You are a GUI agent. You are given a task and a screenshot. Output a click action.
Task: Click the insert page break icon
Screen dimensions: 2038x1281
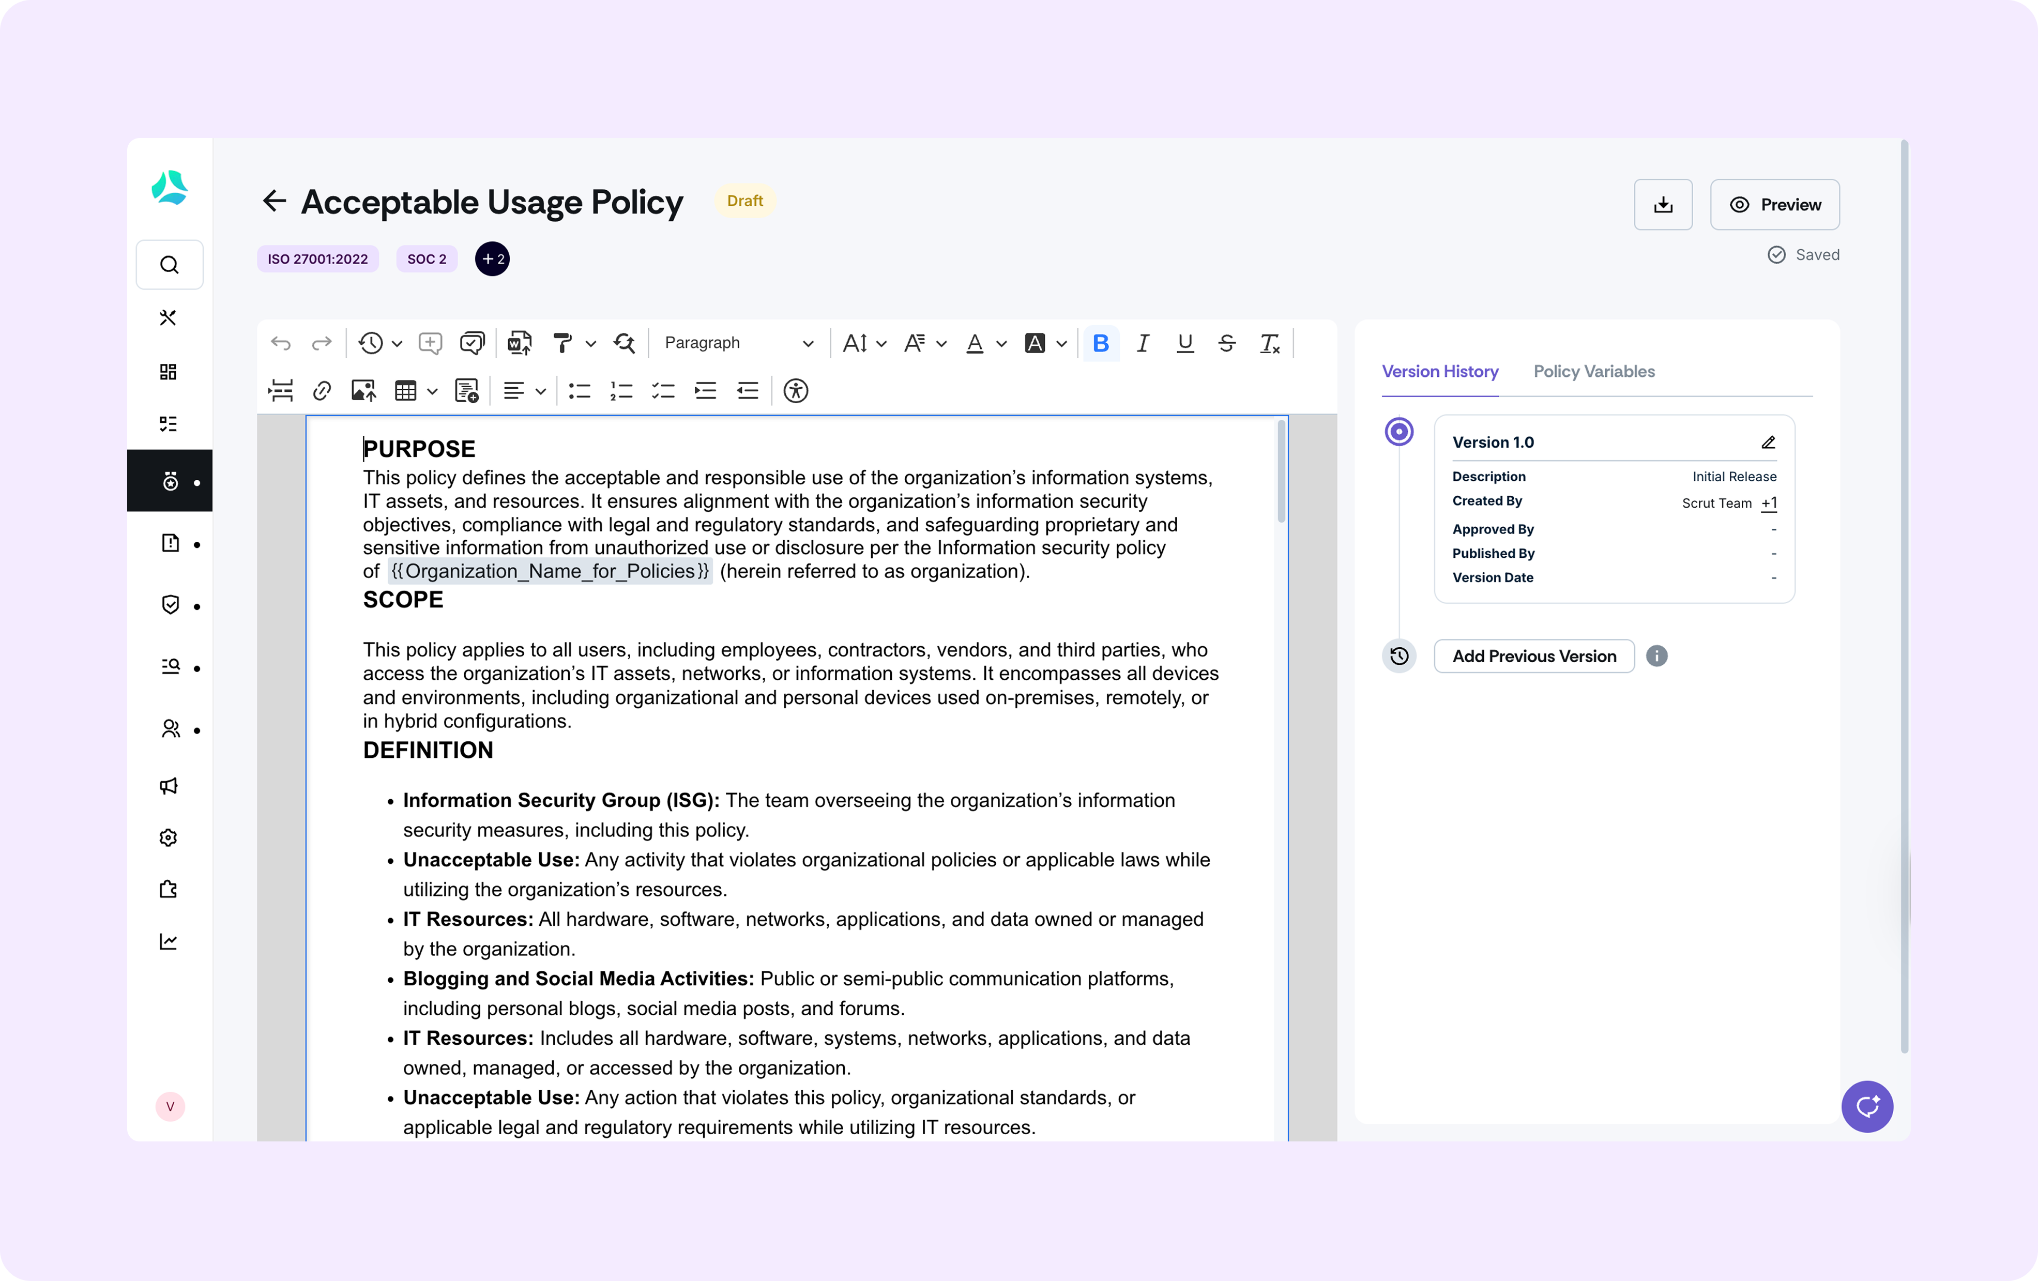[281, 391]
